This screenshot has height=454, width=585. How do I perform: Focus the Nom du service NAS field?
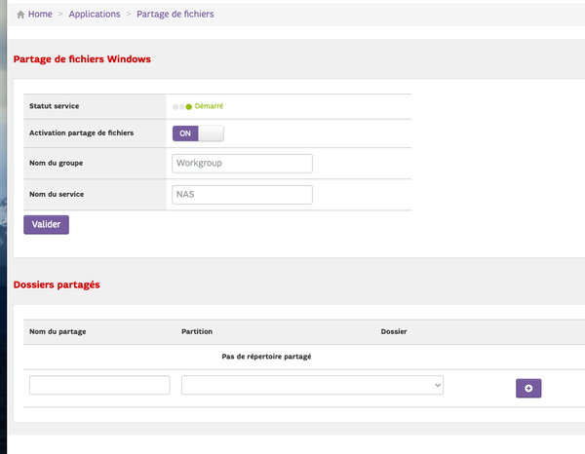(242, 195)
